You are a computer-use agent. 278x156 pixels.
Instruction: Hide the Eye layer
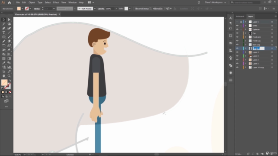(237, 33)
